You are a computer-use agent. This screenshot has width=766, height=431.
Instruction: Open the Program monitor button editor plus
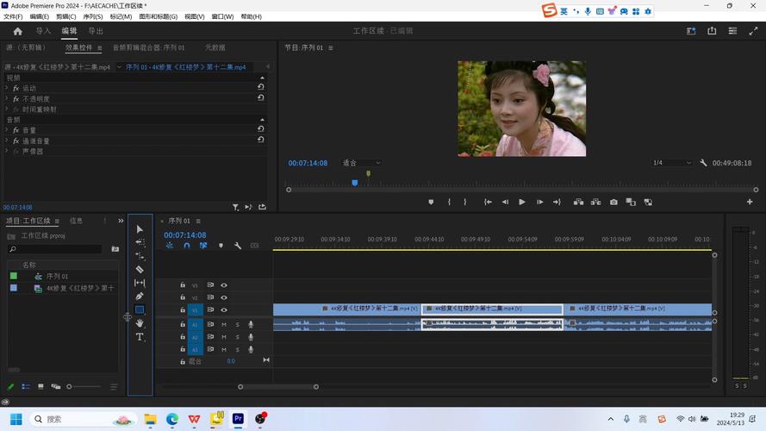pyautogui.click(x=750, y=202)
